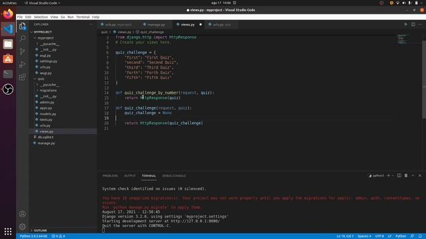This screenshot has height=239, width=426.
Task: Open the Run and Debug view
Action: [22, 64]
